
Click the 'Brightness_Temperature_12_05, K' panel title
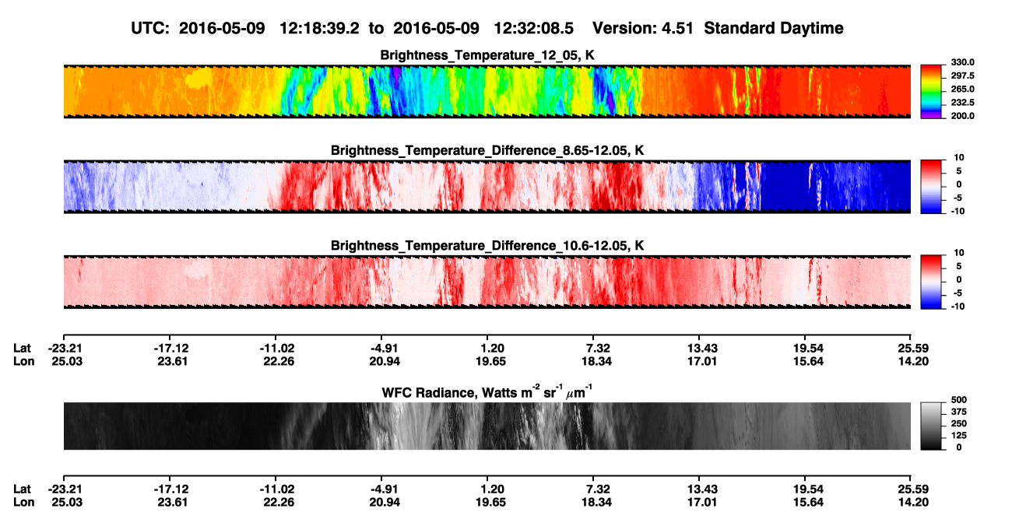click(487, 55)
